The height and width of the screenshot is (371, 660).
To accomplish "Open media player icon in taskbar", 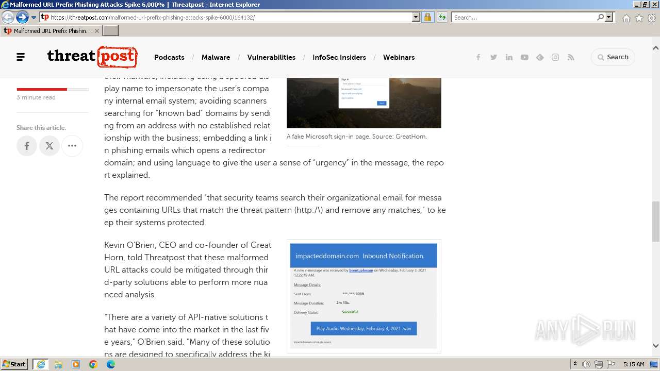I will point(76,364).
